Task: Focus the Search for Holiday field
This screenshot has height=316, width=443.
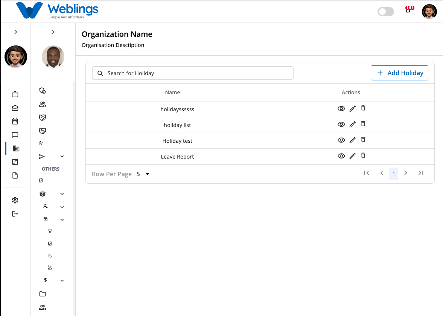Action: 193,73
